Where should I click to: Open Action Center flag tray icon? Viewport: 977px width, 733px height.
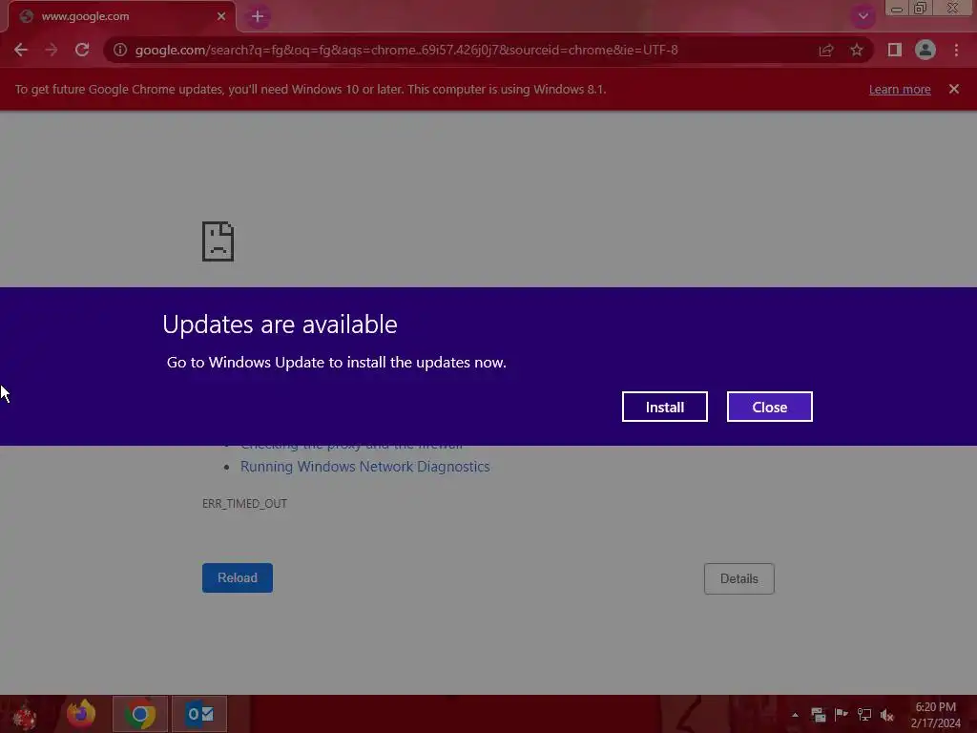pyautogui.click(x=842, y=714)
